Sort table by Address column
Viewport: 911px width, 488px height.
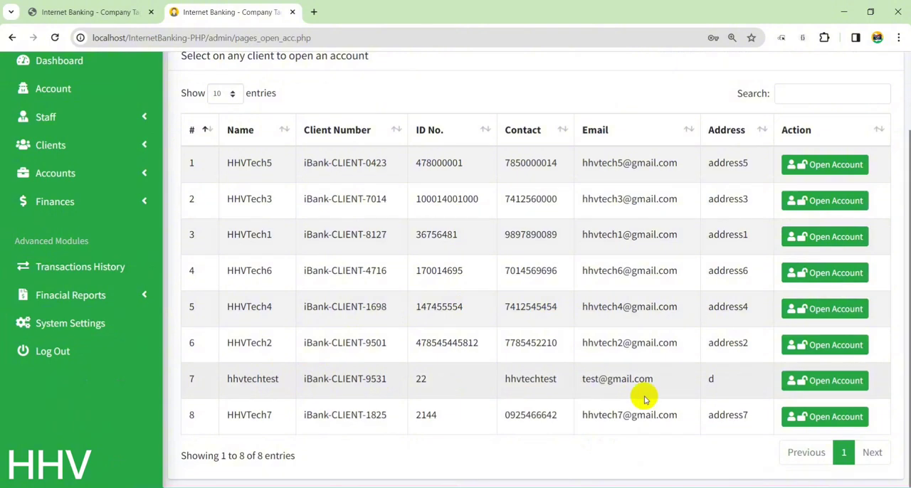737,129
